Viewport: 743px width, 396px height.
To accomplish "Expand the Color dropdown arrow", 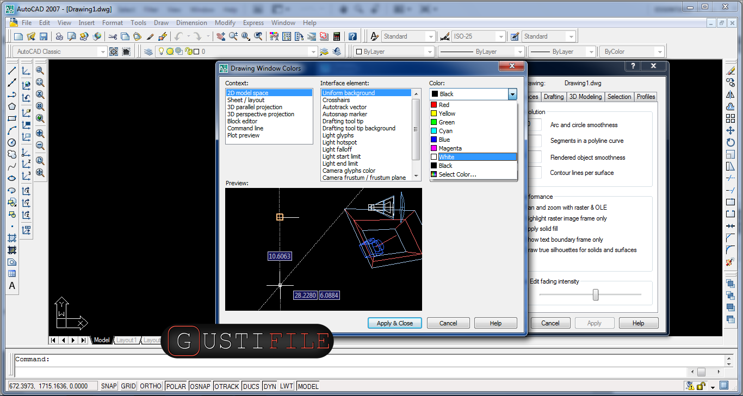I will click(x=512, y=94).
